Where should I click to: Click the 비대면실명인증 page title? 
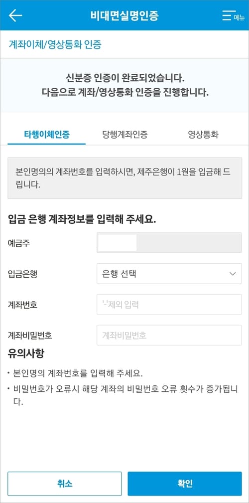[x=124, y=15]
